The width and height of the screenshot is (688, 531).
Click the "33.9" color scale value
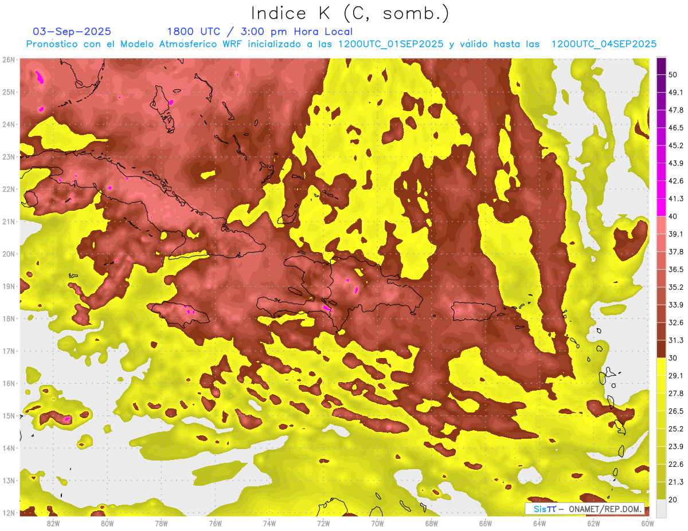[676, 305]
